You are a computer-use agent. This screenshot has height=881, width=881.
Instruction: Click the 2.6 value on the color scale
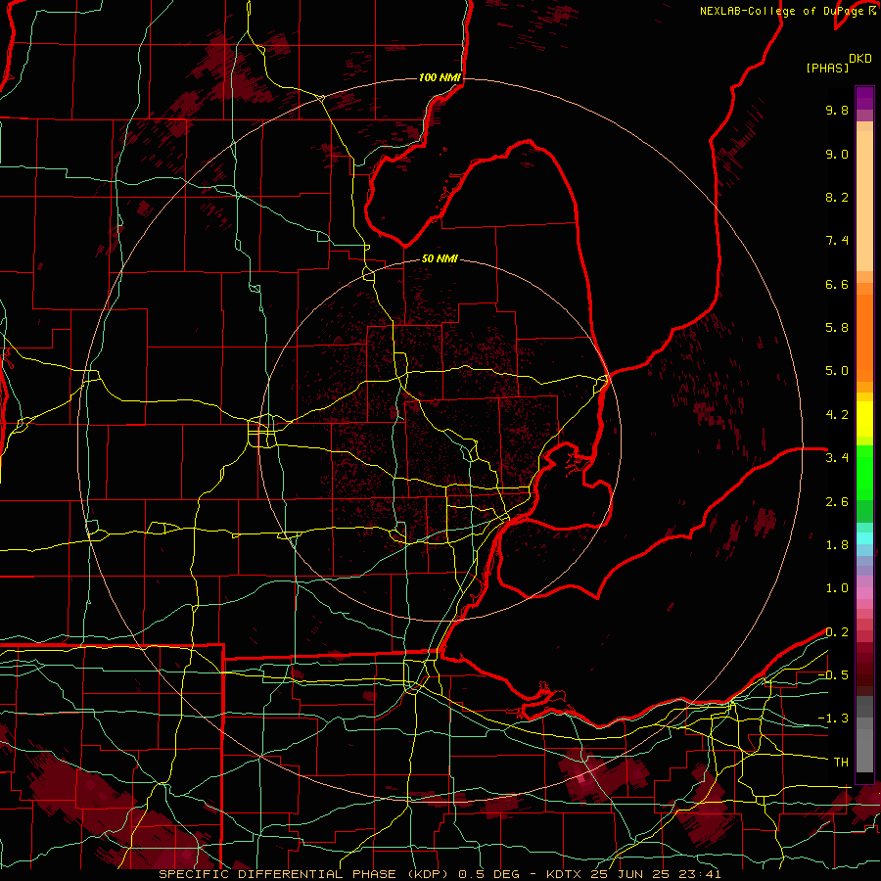point(837,502)
